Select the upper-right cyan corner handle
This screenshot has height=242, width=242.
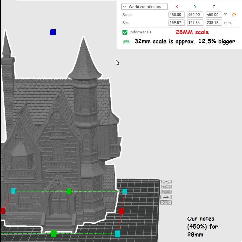coord(125,192)
